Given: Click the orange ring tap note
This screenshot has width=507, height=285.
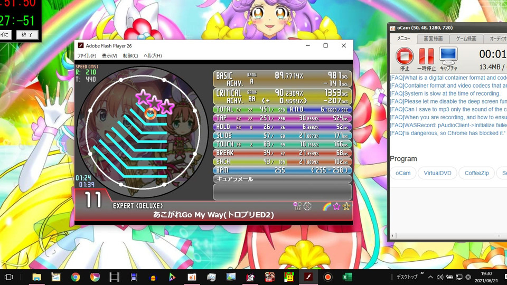Looking at the screenshot, I should click(150, 113).
